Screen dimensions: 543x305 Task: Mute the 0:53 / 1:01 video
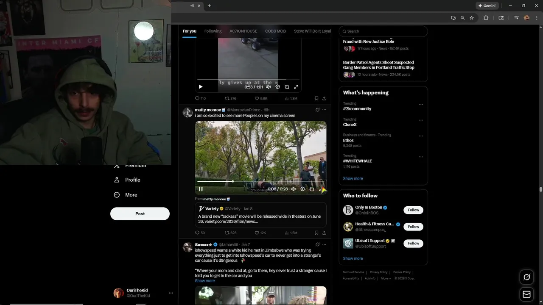tap(268, 87)
